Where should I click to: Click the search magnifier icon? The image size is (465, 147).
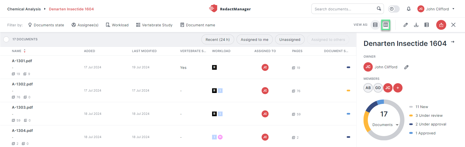pos(379,9)
